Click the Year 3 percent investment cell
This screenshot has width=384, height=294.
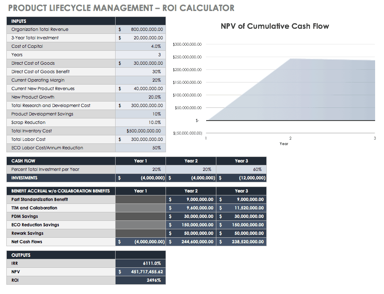tap(241, 170)
